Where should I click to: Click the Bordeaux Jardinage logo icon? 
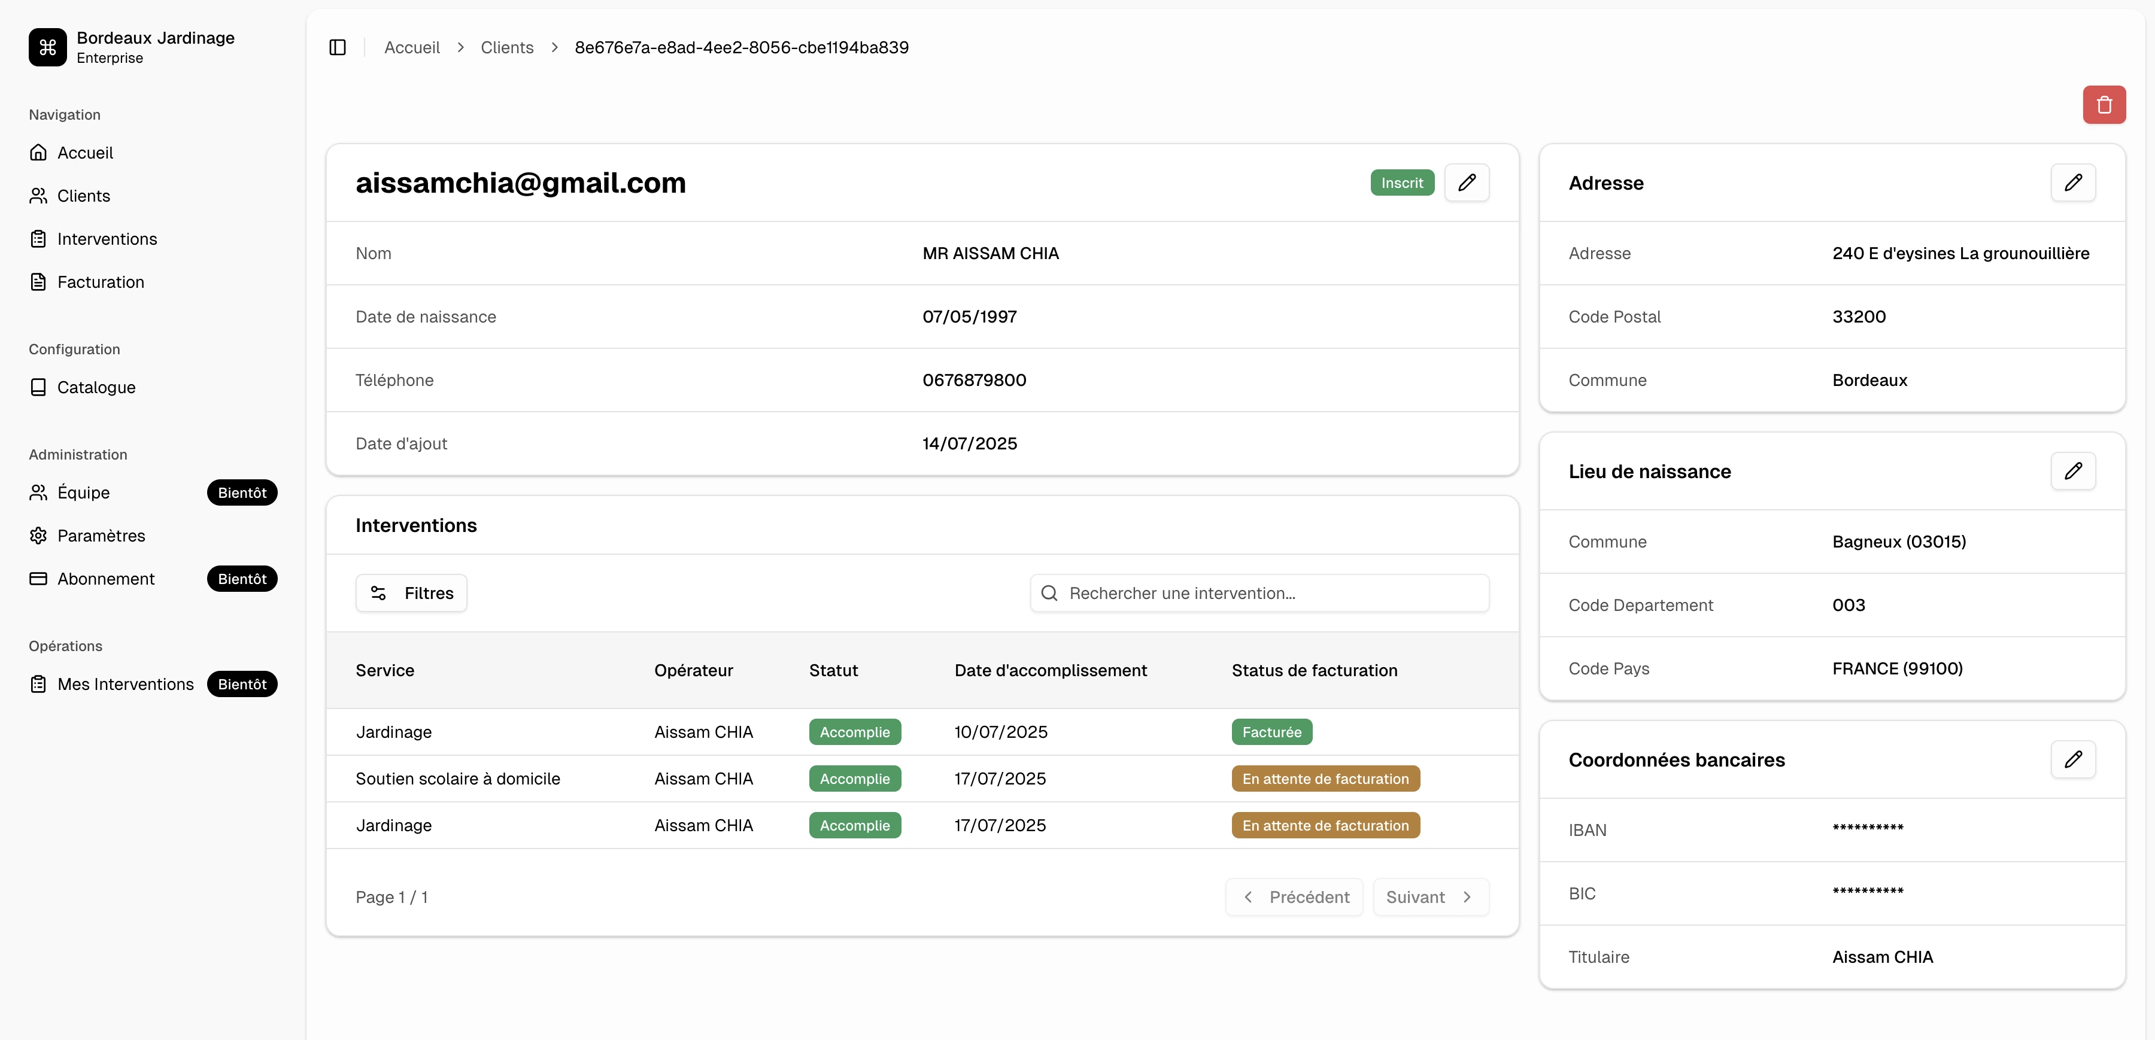47,48
